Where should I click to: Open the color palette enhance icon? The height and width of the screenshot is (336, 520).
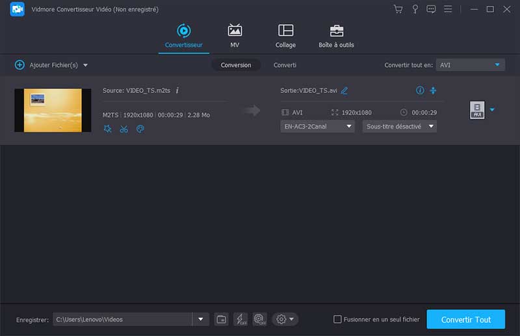[140, 129]
